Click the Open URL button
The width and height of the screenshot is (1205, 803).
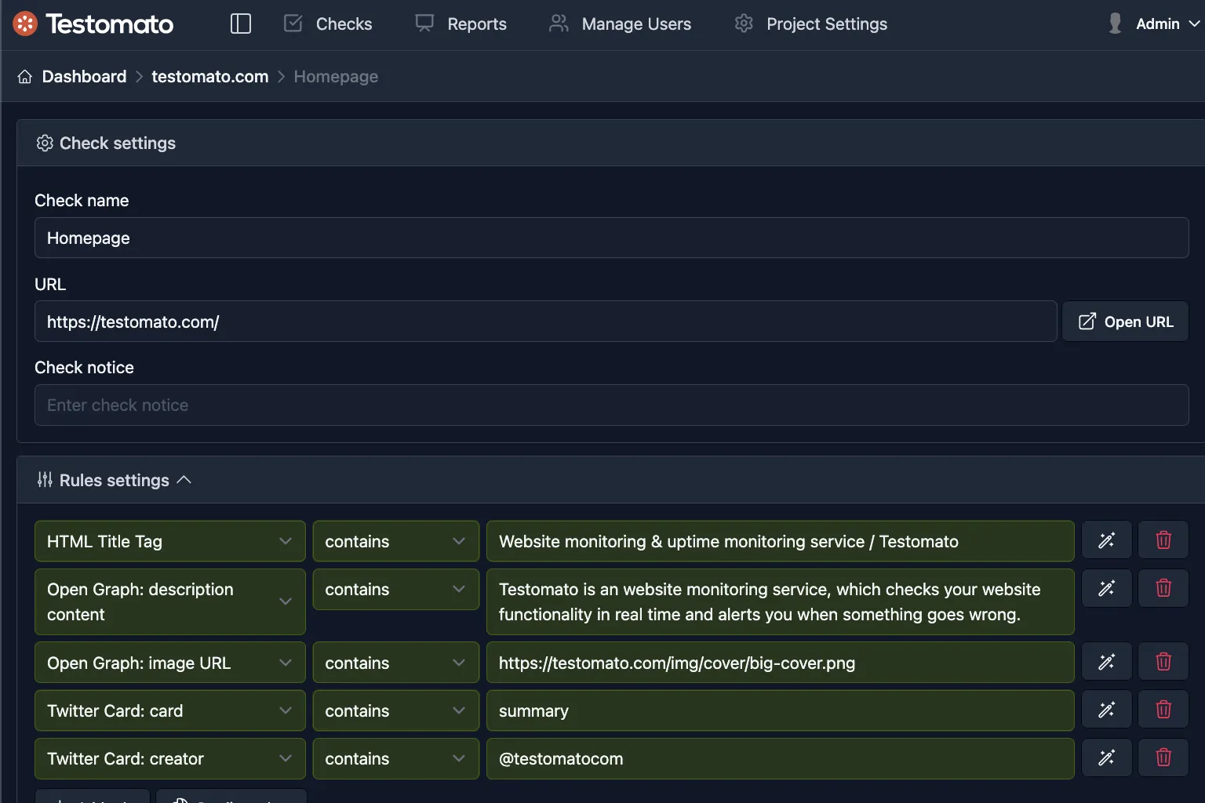pyautogui.click(x=1125, y=321)
